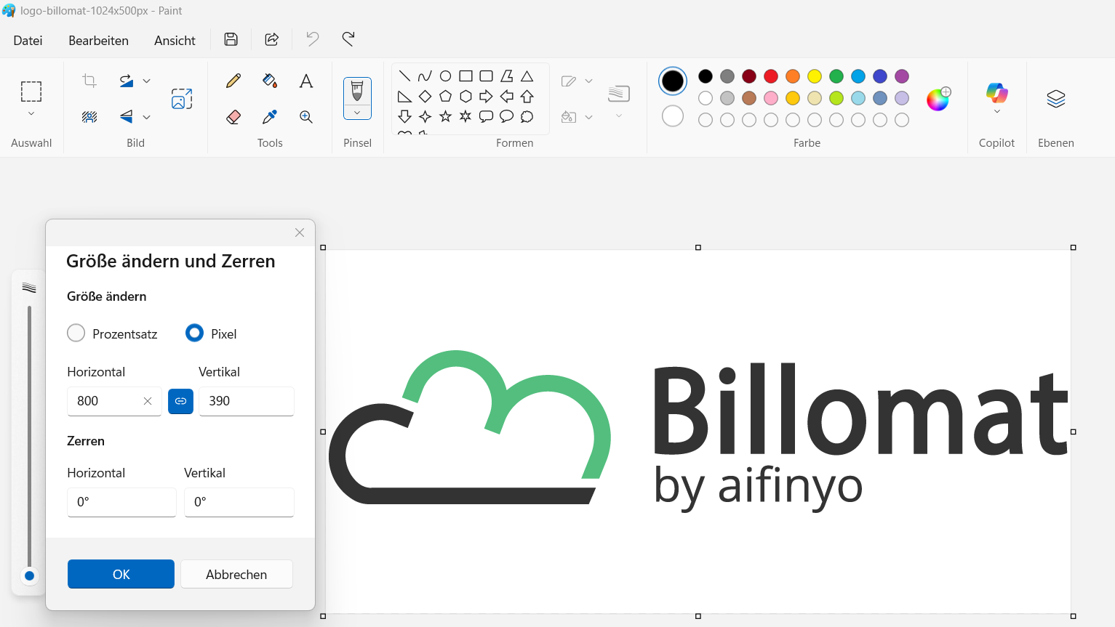Pick the yellow color swatch
The width and height of the screenshot is (1115, 627).
[815, 76]
